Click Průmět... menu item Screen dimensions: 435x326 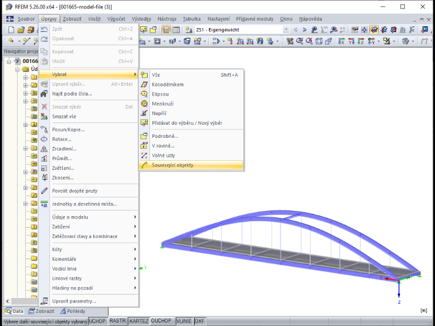click(89, 158)
